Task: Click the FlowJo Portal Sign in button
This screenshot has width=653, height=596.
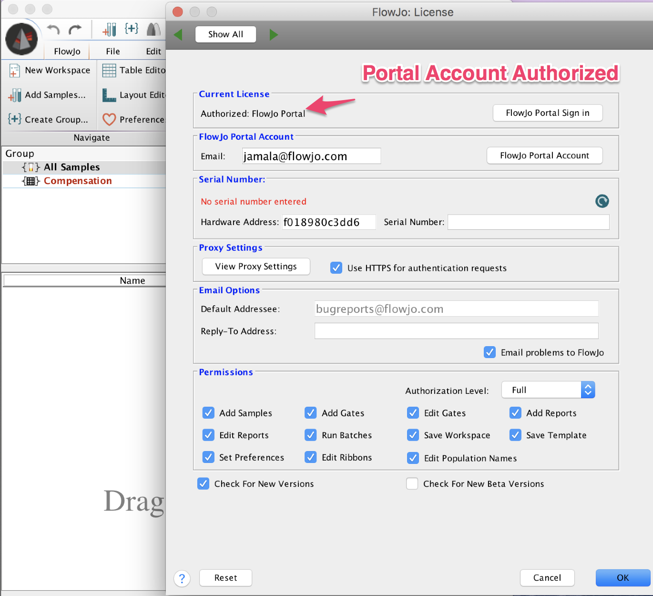Action: [x=548, y=113]
